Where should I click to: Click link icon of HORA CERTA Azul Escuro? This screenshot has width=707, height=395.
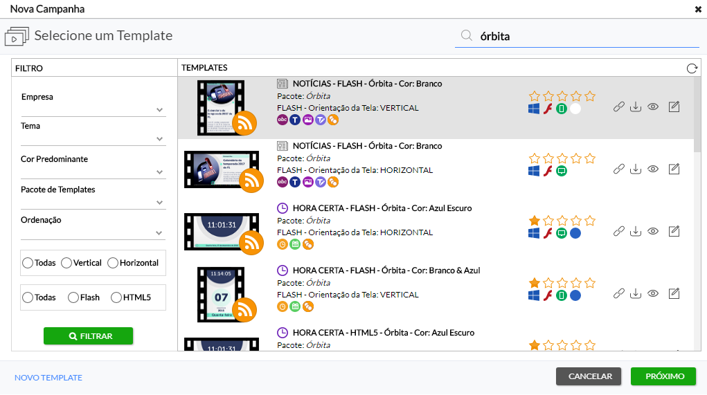[619, 232]
